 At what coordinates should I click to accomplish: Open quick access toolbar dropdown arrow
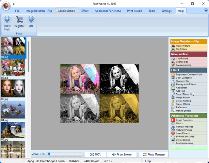14,5
